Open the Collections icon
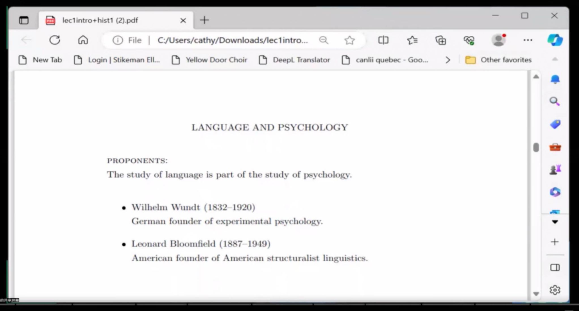The image size is (580, 312). (441, 40)
